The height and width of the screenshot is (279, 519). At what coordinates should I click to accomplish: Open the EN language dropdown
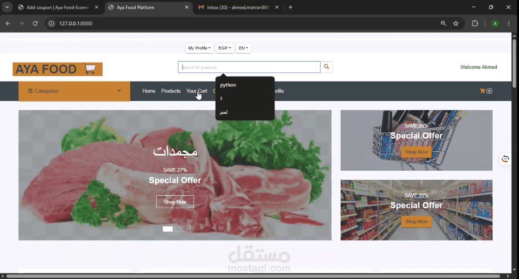(x=243, y=48)
